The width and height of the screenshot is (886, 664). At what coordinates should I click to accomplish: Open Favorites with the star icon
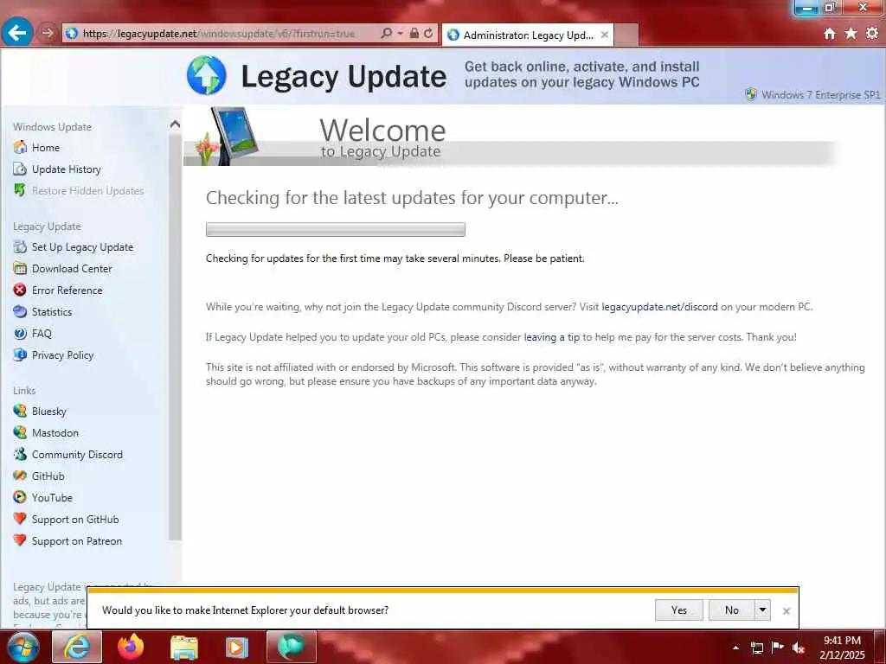[x=851, y=34]
